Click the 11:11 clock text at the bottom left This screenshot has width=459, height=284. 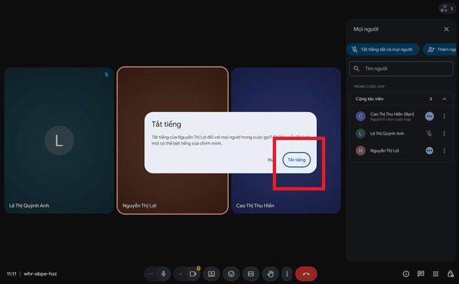(x=11, y=274)
